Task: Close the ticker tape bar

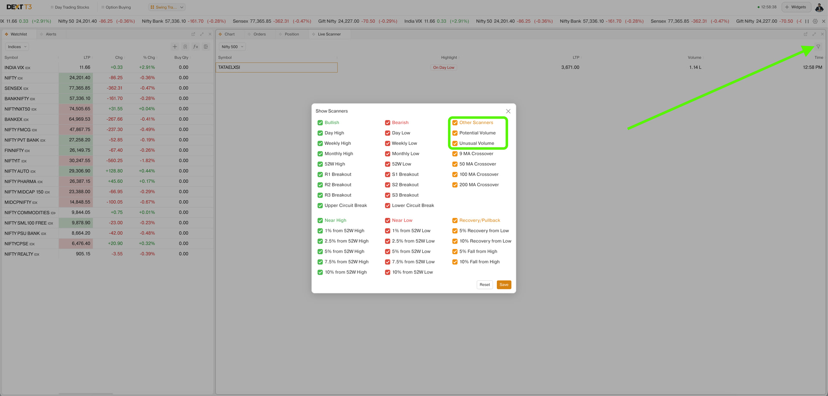Action: pos(824,21)
